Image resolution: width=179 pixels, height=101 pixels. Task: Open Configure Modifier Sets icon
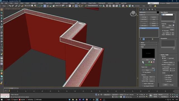click(x=152, y=39)
